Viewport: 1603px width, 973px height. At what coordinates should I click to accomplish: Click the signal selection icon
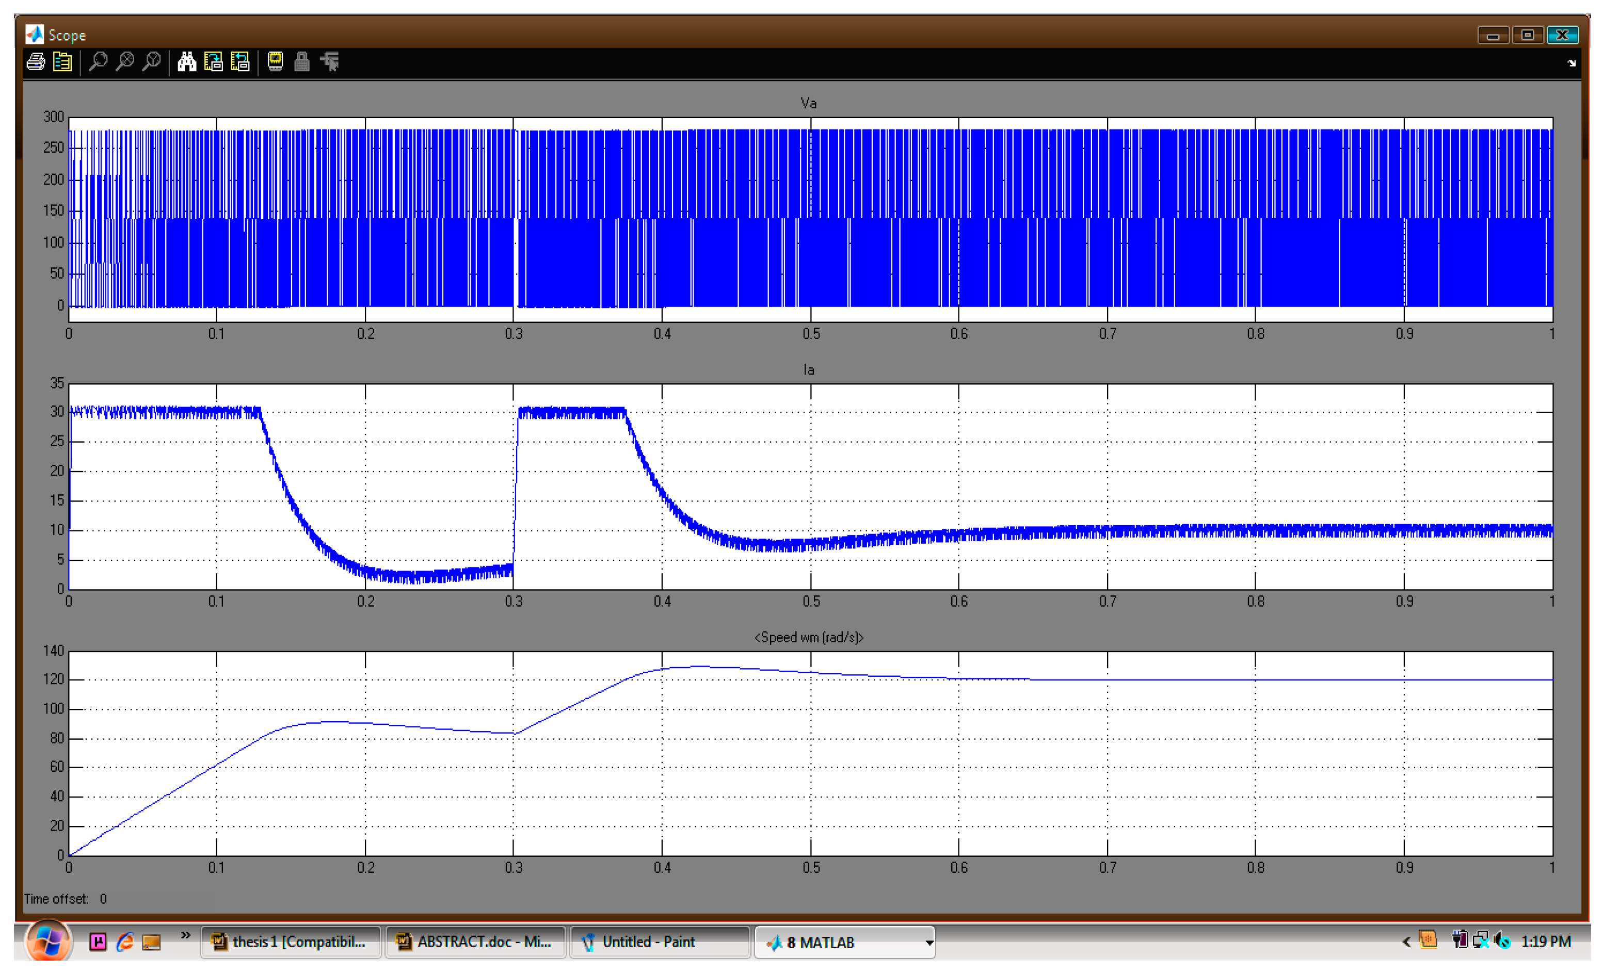coord(330,62)
